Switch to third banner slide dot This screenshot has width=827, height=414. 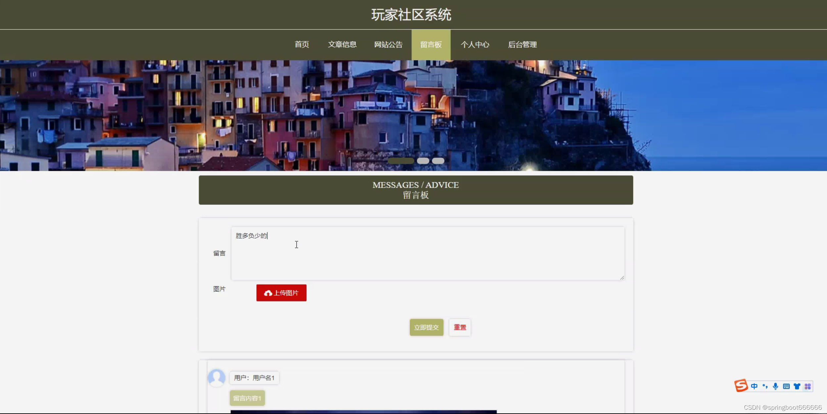coord(438,161)
